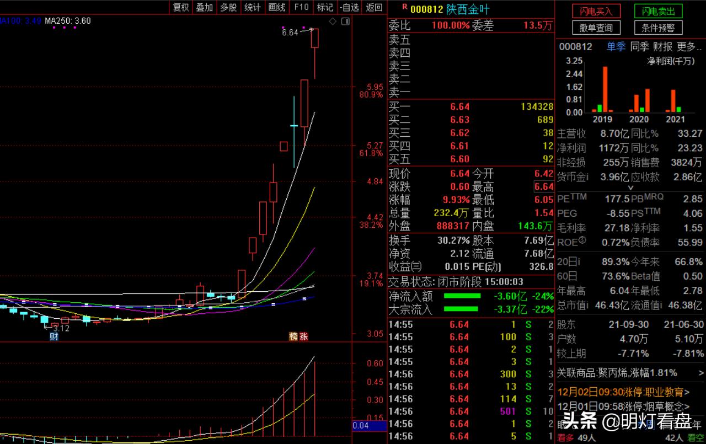The width and height of the screenshot is (706, 444).
Task: Click the 榜 badge on the chart
Action: tap(293, 336)
